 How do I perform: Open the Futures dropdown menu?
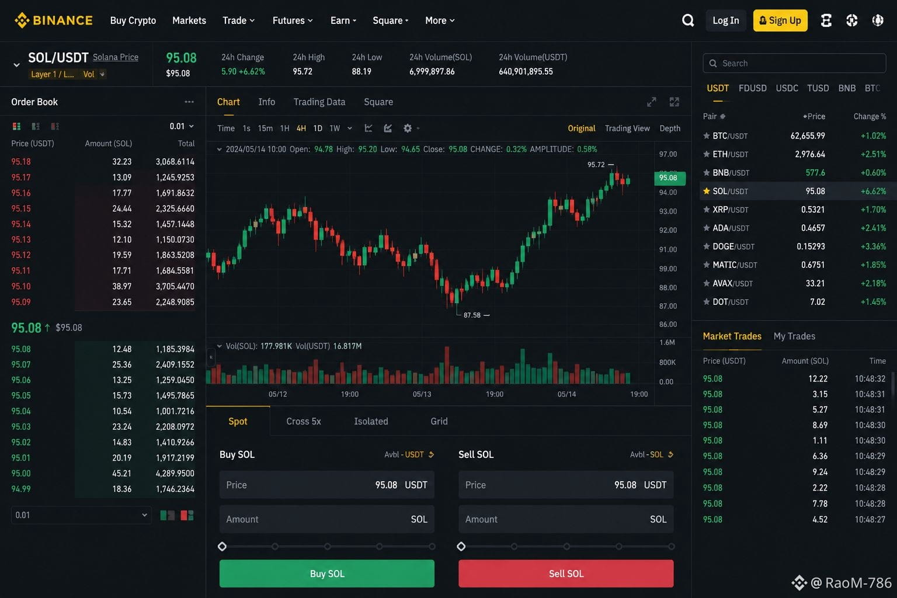(x=293, y=20)
